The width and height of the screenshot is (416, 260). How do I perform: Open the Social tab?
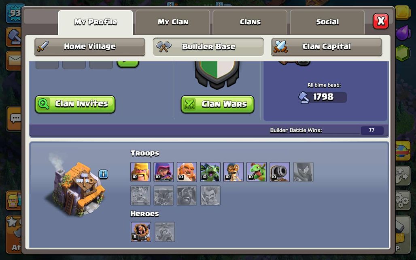point(327,22)
